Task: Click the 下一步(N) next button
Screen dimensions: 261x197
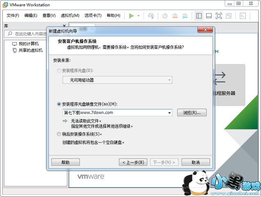Action: coord(164,162)
